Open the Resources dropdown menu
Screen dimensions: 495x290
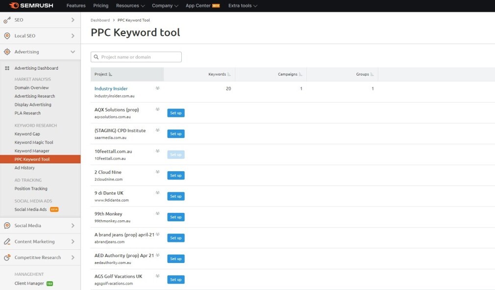click(130, 6)
